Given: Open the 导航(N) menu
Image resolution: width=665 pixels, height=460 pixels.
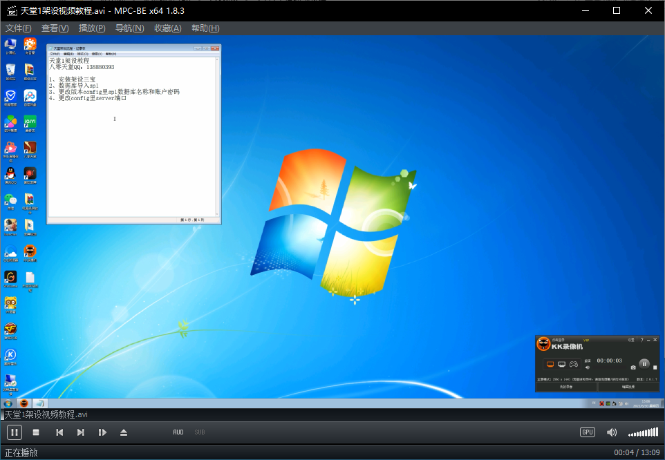Looking at the screenshot, I should pyautogui.click(x=130, y=28).
